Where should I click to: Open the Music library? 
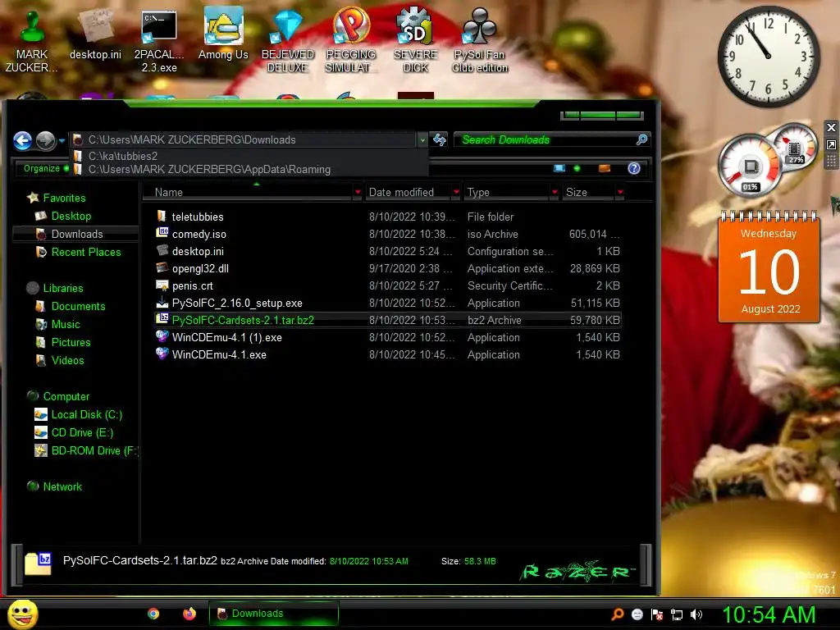click(x=58, y=324)
